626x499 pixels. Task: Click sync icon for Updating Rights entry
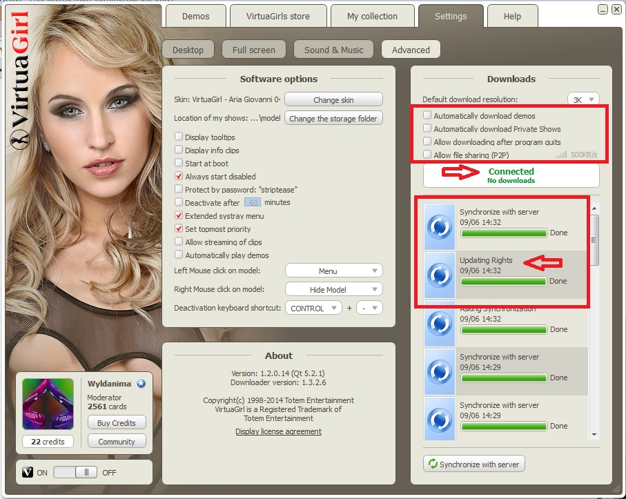(x=440, y=275)
